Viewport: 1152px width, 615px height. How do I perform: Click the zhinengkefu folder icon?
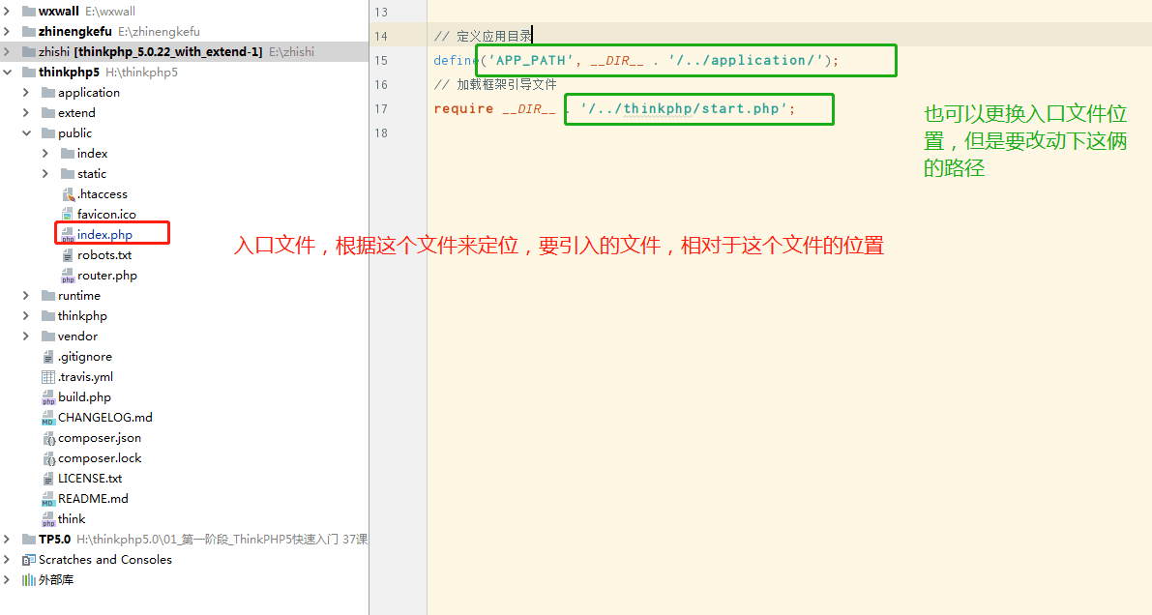[x=29, y=32]
